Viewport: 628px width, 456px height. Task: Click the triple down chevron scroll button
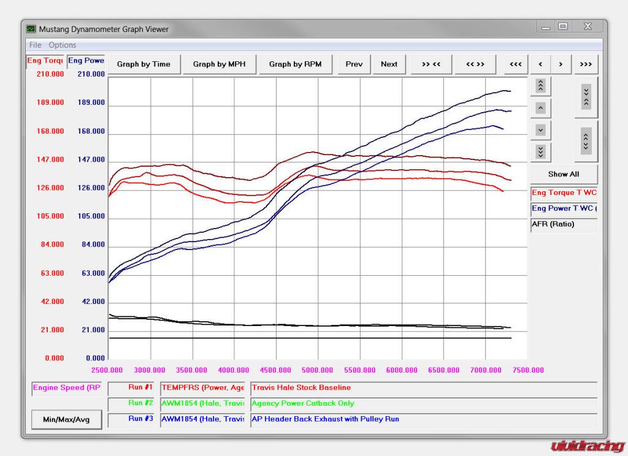pos(540,151)
